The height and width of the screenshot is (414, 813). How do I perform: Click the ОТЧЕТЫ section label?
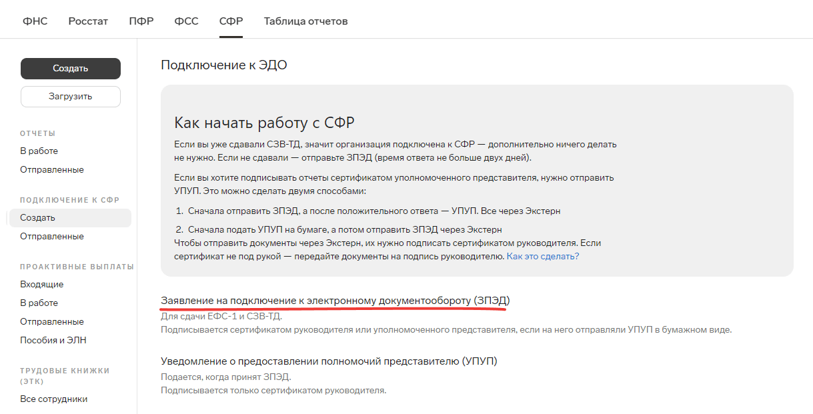click(x=38, y=133)
